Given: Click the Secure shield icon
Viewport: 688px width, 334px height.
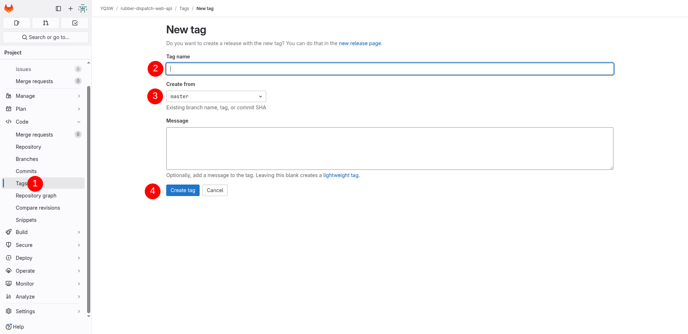Looking at the screenshot, I should (x=9, y=245).
